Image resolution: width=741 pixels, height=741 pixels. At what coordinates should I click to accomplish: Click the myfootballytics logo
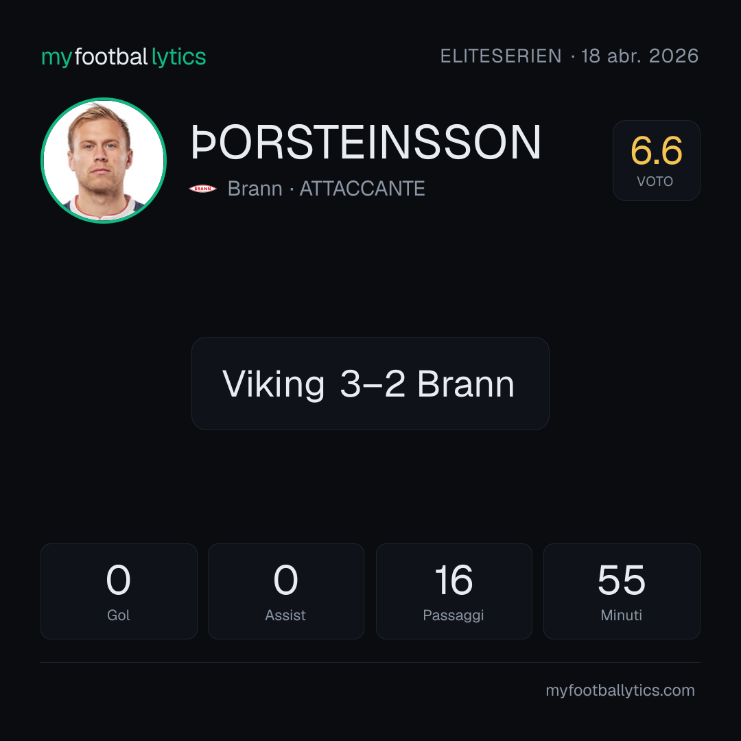(x=123, y=57)
